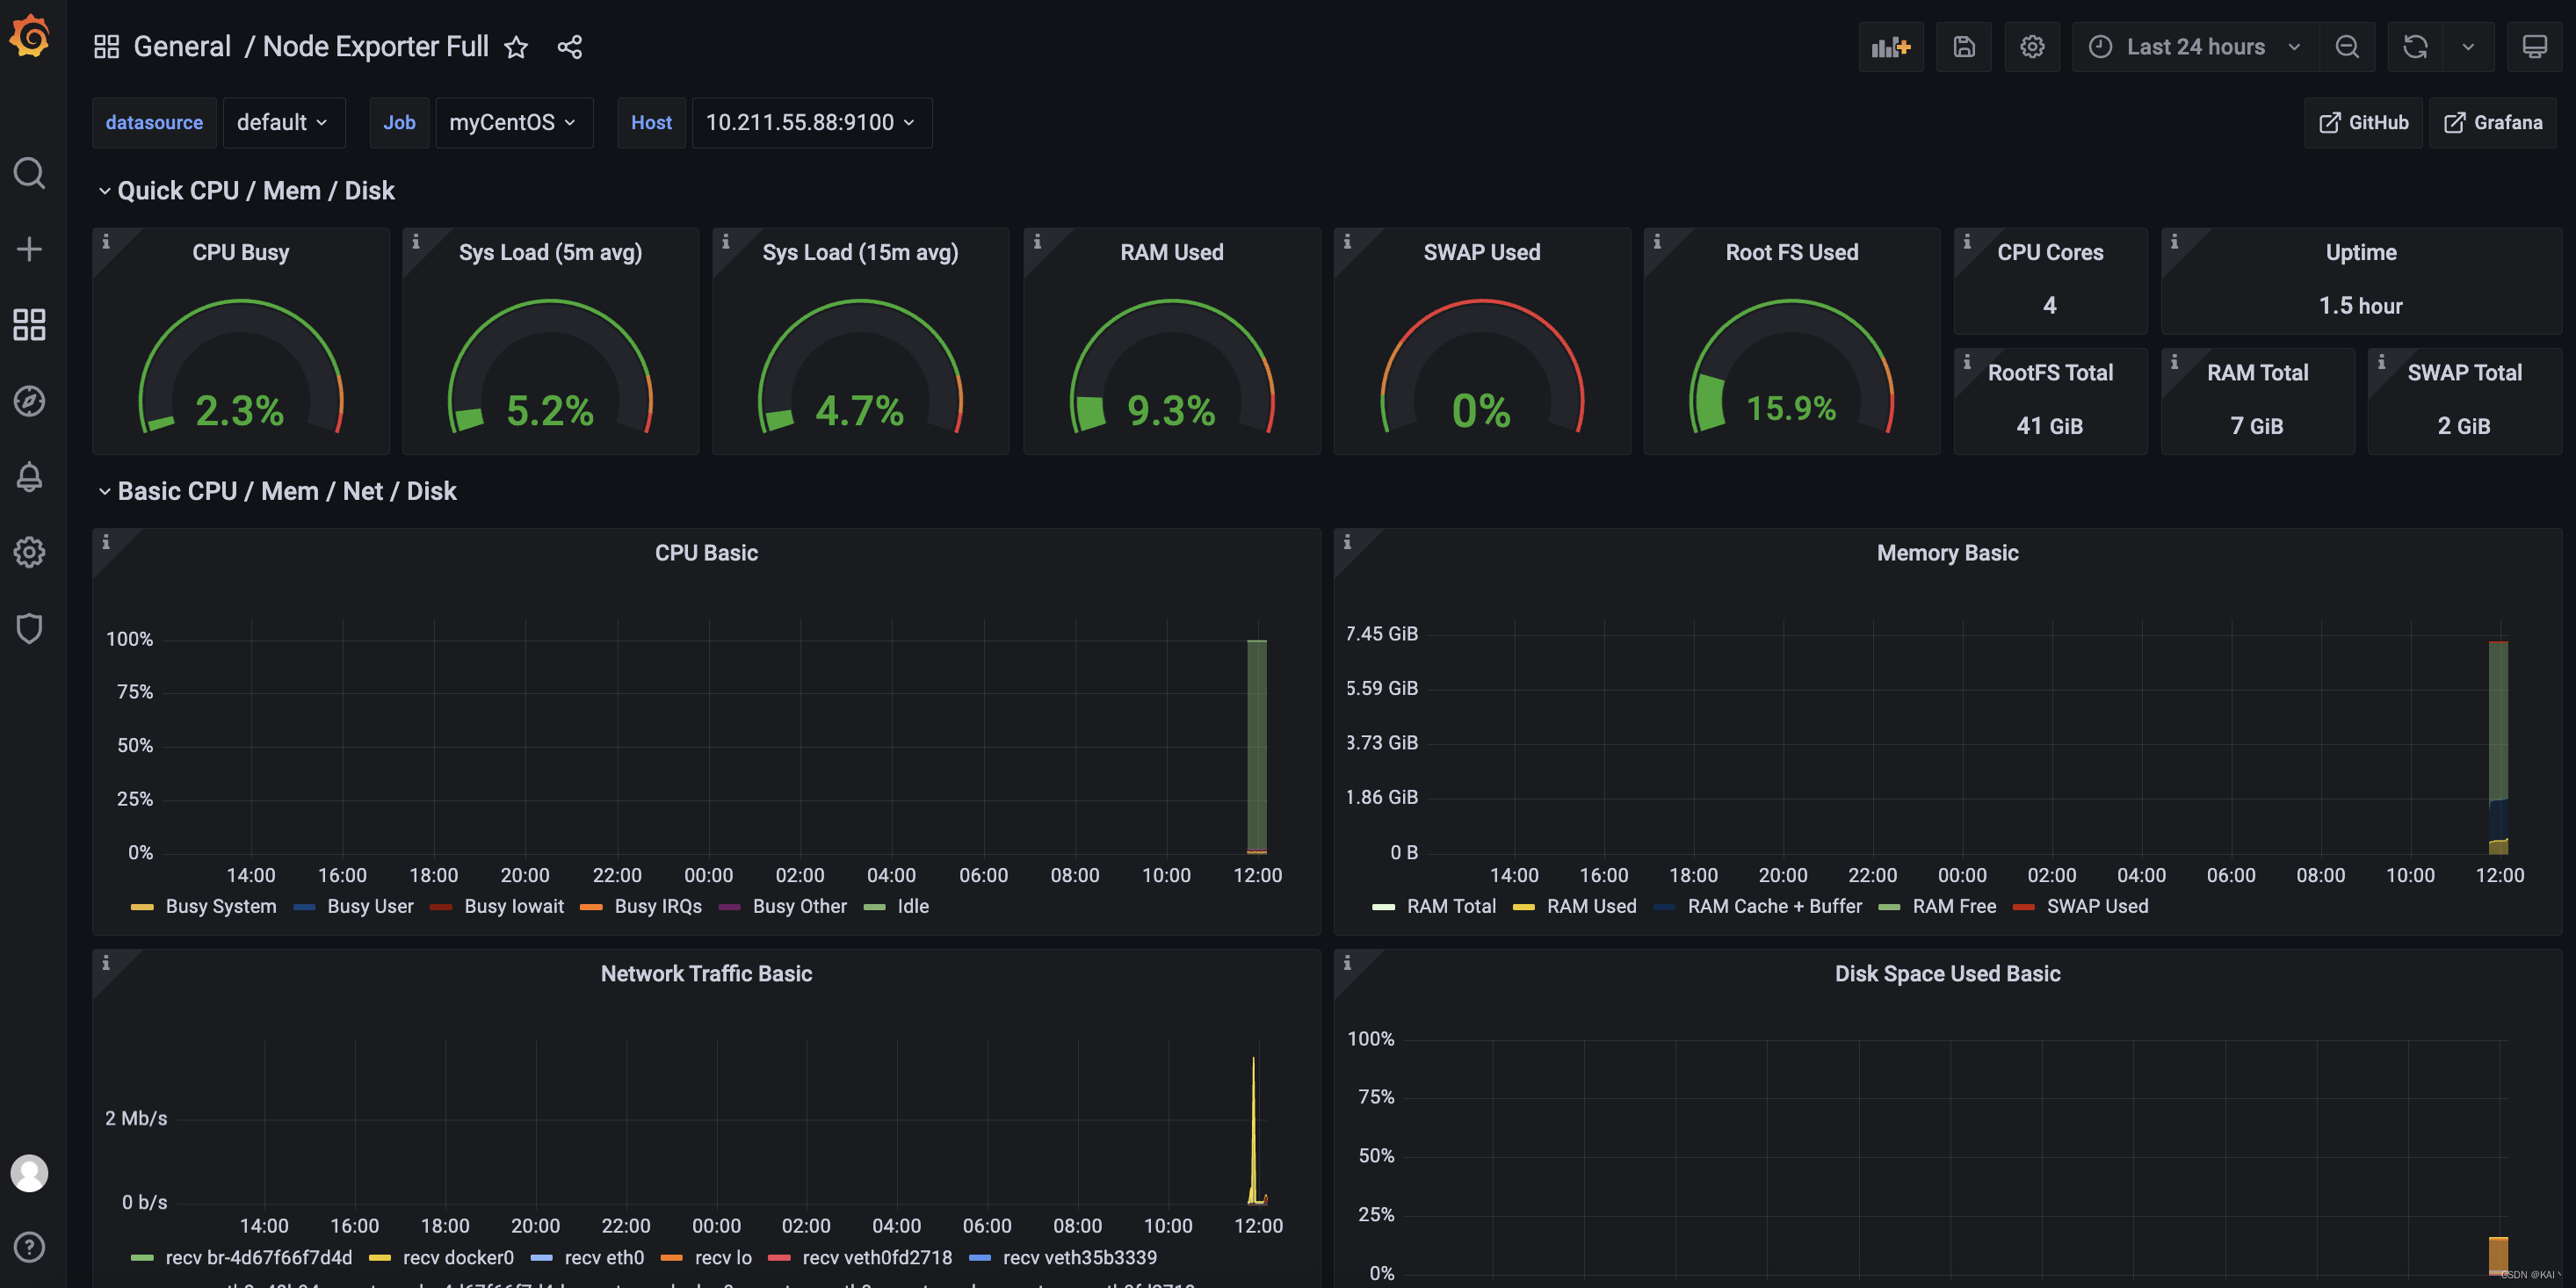Image resolution: width=2576 pixels, height=1288 pixels.
Task: Show info for the Uptime panel
Action: click(2174, 242)
